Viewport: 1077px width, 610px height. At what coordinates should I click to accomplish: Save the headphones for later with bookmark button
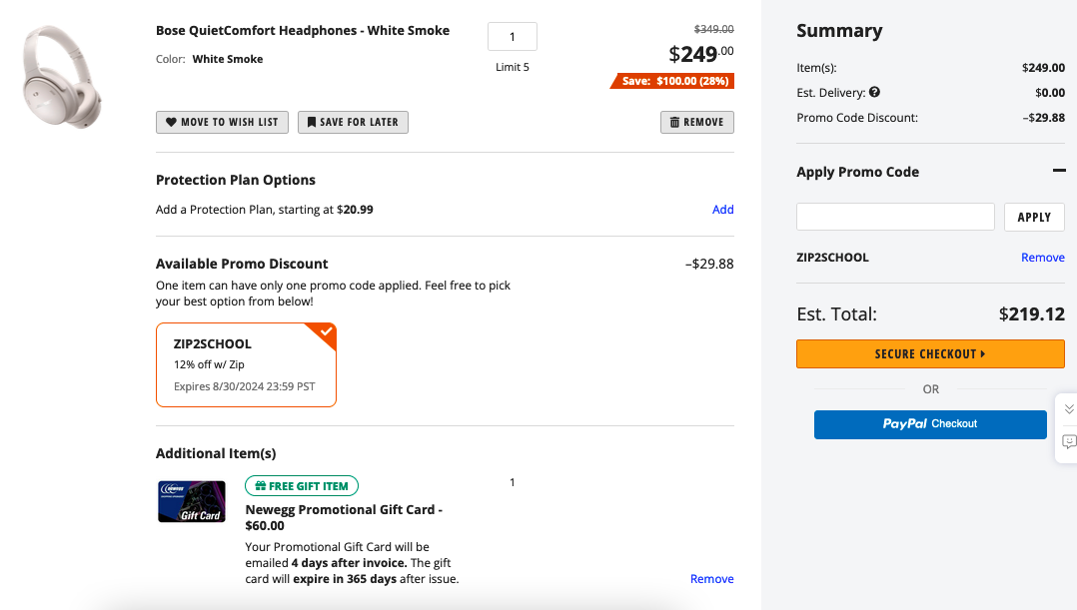pos(353,122)
